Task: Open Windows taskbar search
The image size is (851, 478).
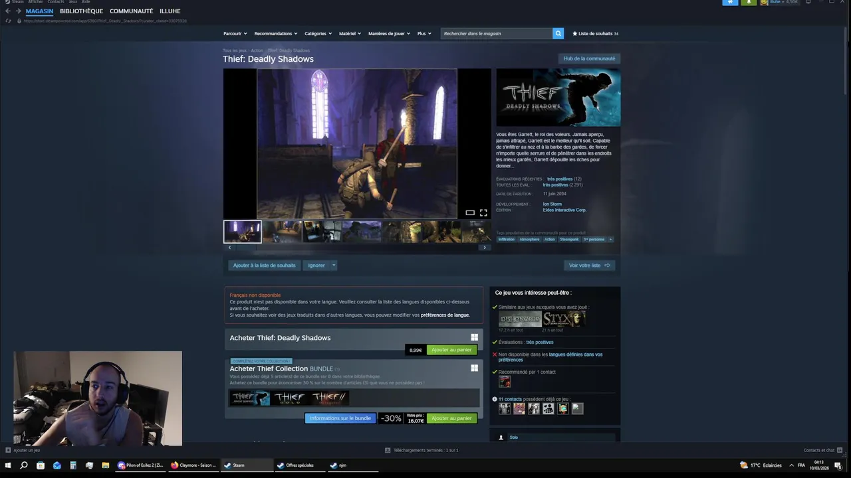Action: coord(24,465)
